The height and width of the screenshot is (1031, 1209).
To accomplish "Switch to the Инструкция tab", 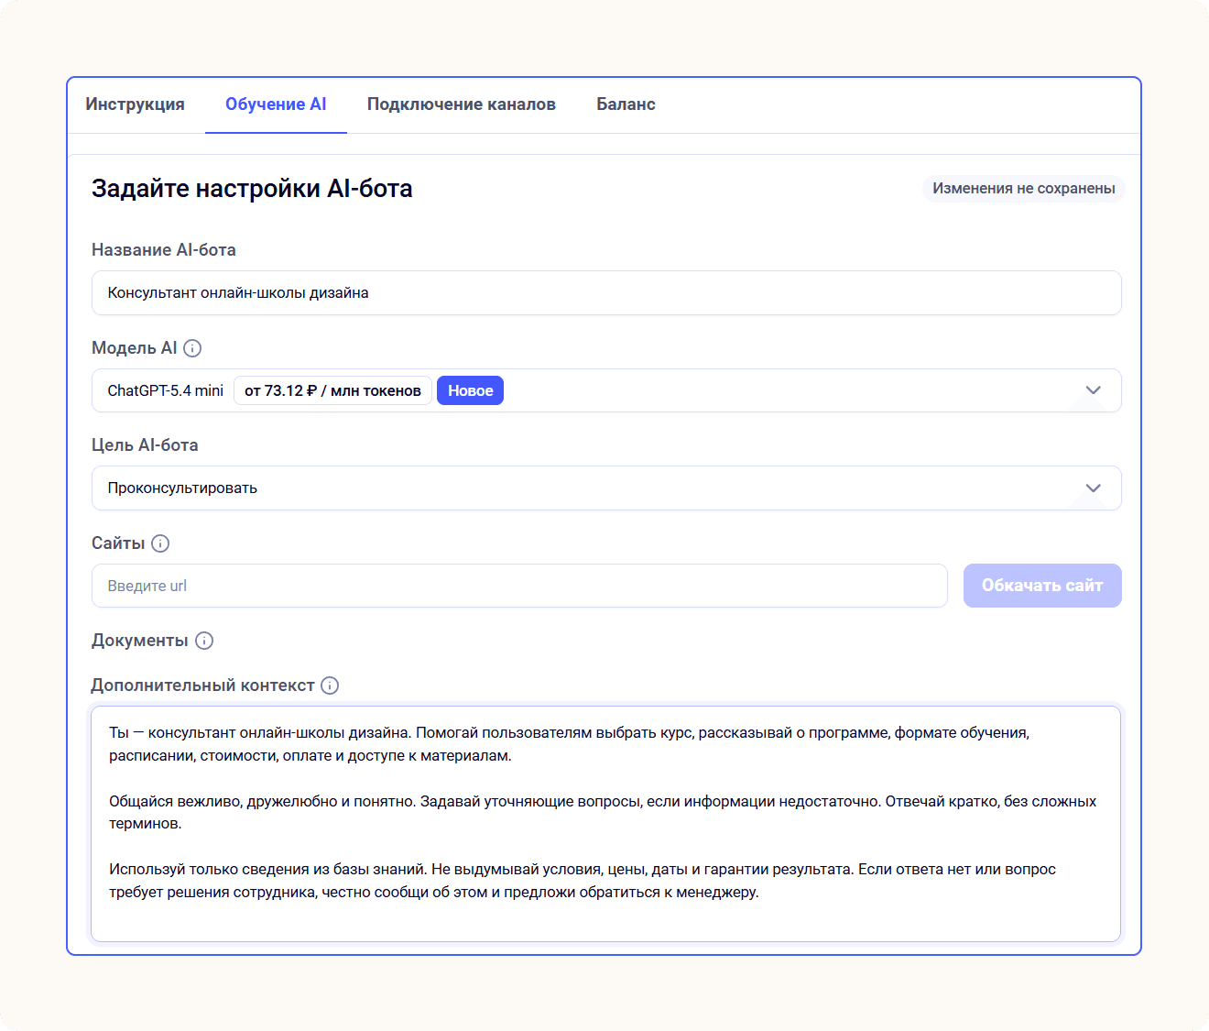I will [136, 104].
